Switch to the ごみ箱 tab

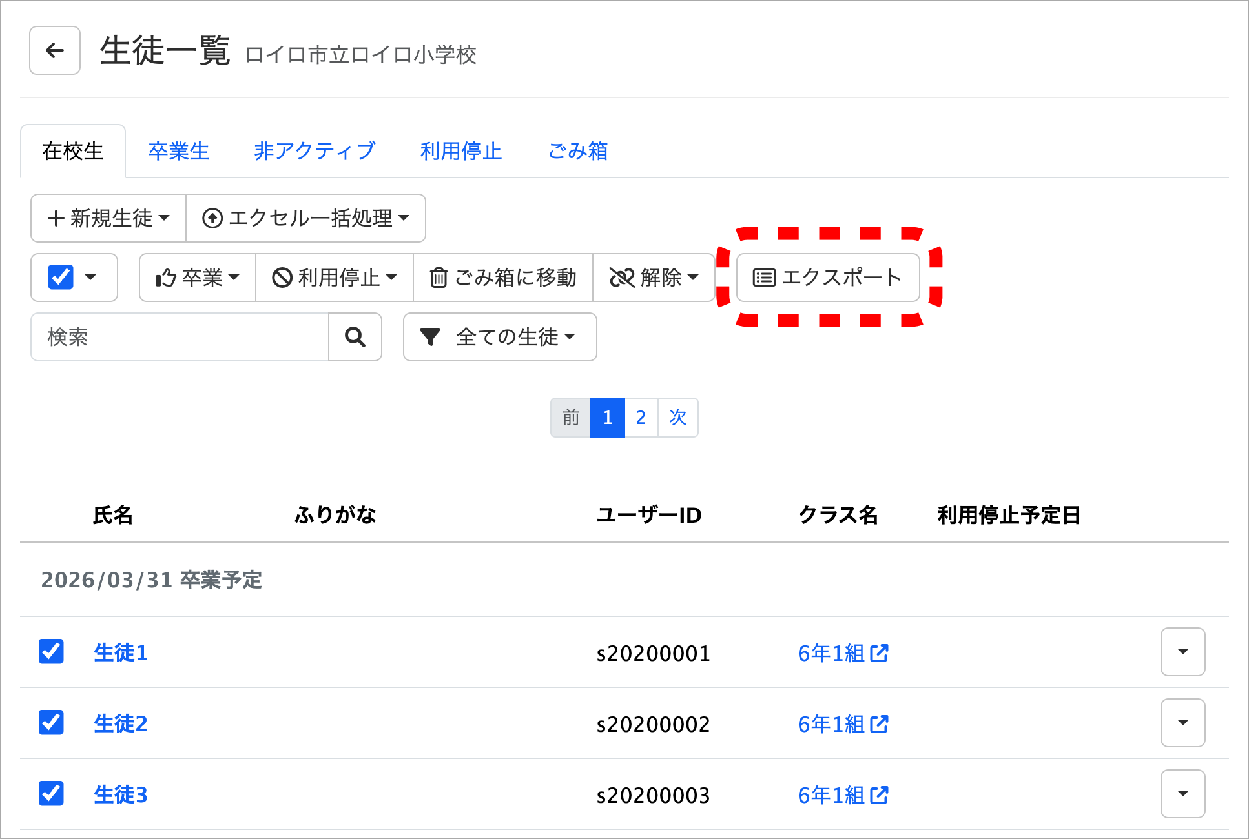point(577,151)
